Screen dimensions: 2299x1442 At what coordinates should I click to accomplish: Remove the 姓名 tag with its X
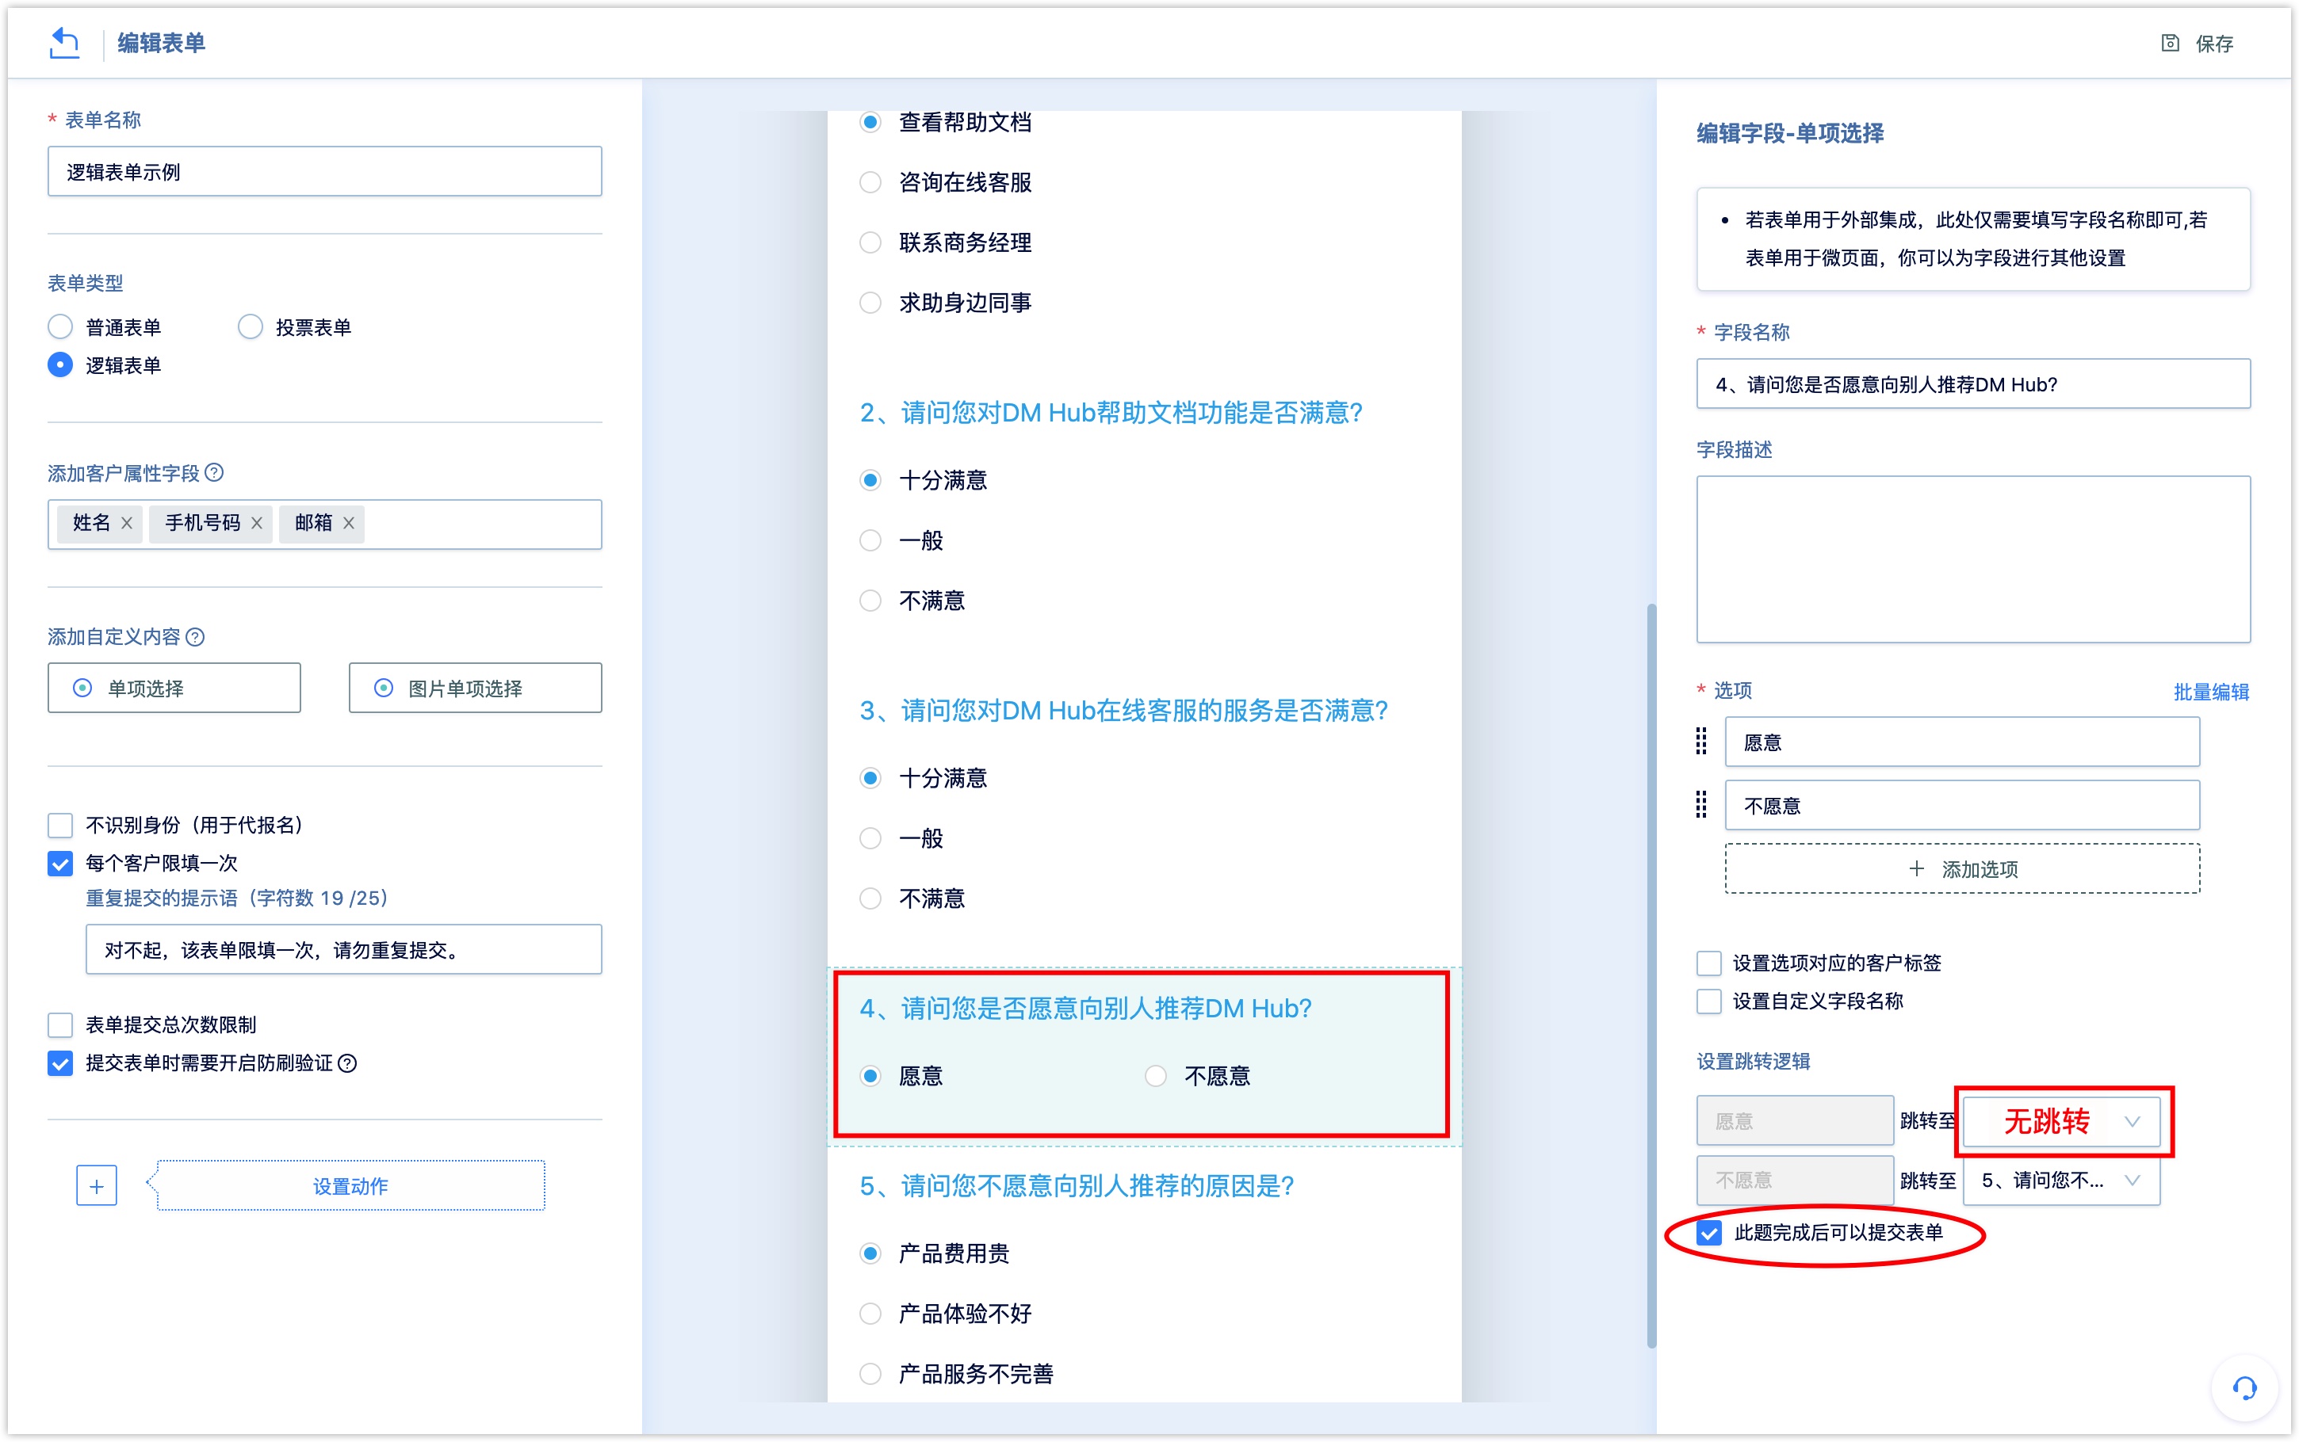pos(127,523)
